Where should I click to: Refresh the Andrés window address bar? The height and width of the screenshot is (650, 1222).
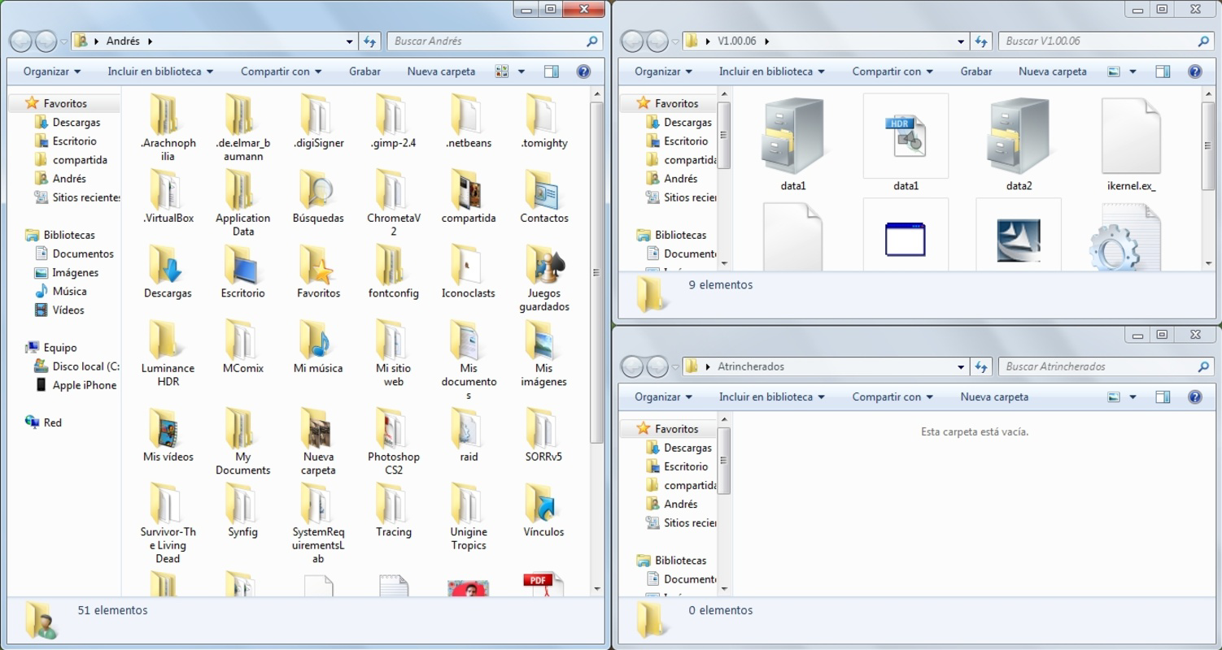pyautogui.click(x=370, y=41)
